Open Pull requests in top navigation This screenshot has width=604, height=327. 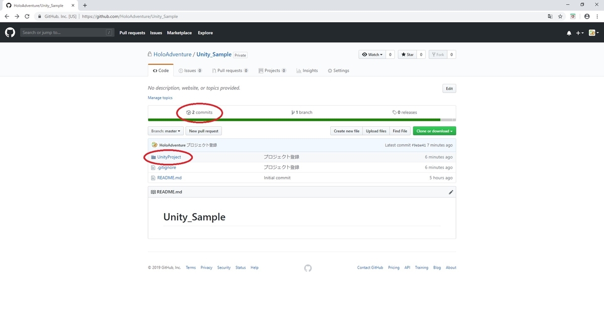tap(132, 33)
